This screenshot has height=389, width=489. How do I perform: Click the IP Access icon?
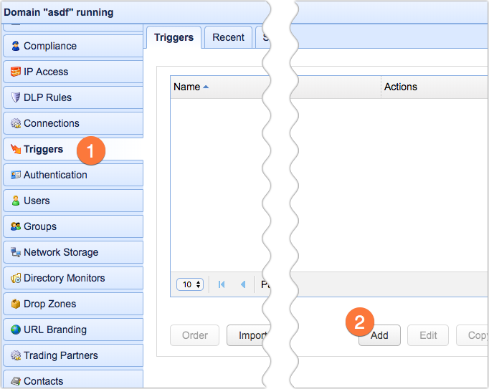point(16,72)
